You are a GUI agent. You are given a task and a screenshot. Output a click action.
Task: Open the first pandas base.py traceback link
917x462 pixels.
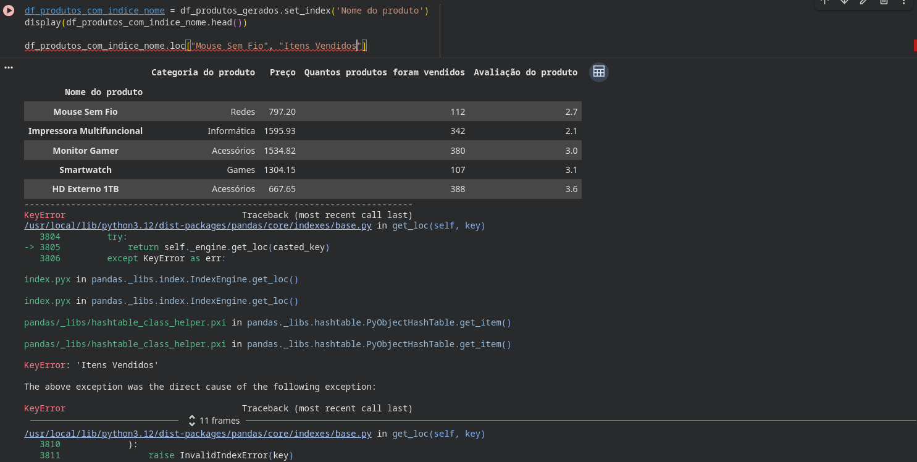click(198, 226)
